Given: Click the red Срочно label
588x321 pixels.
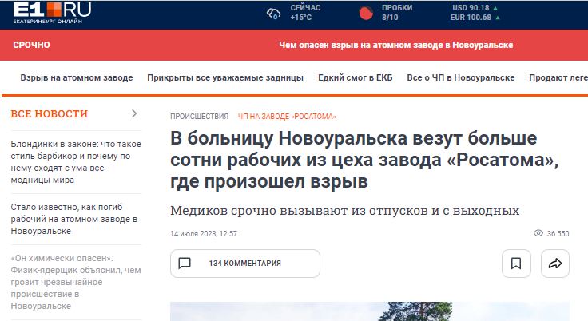Looking at the screenshot, I should coord(31,45).
